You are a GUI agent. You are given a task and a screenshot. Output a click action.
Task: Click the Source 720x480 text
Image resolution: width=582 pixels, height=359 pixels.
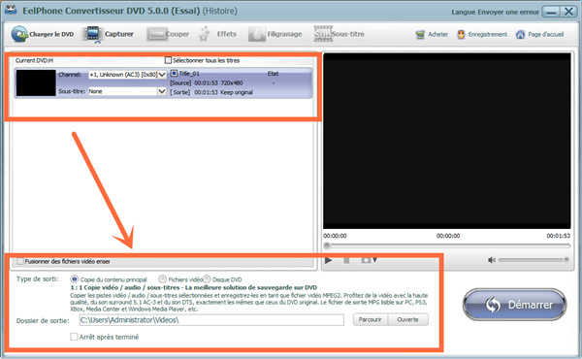tap(207, 82)
